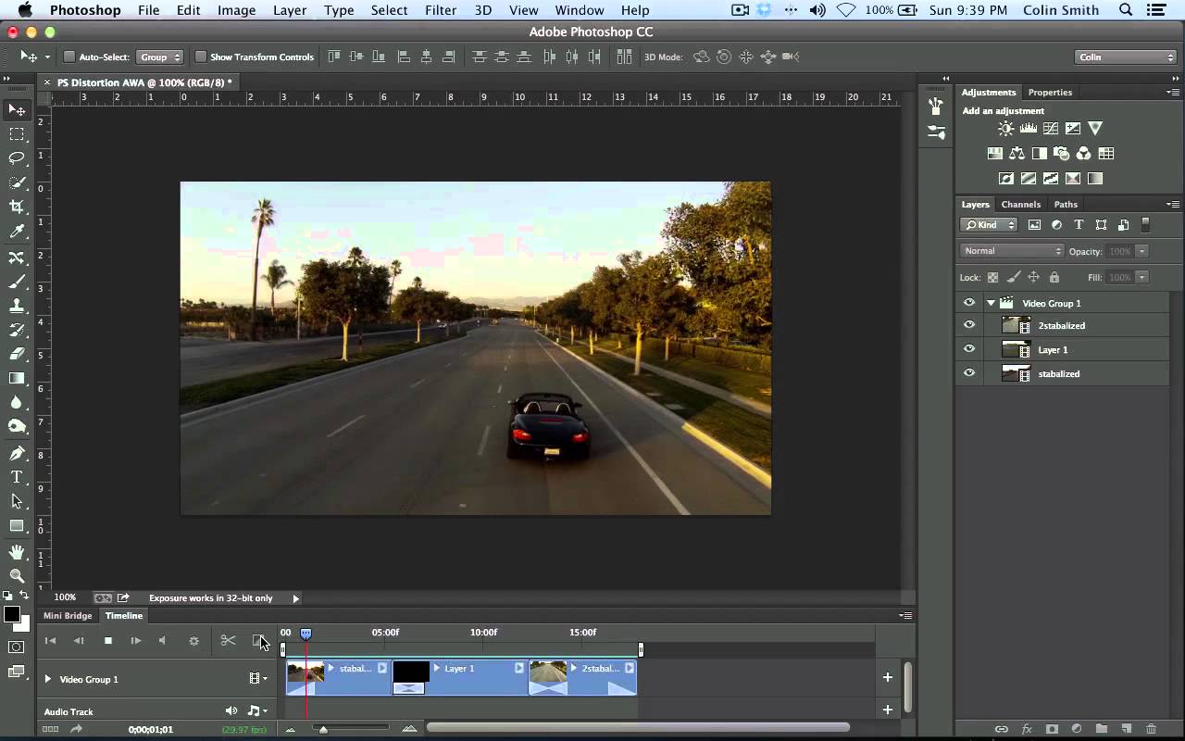Select the Zoom tool

(17, 575)
